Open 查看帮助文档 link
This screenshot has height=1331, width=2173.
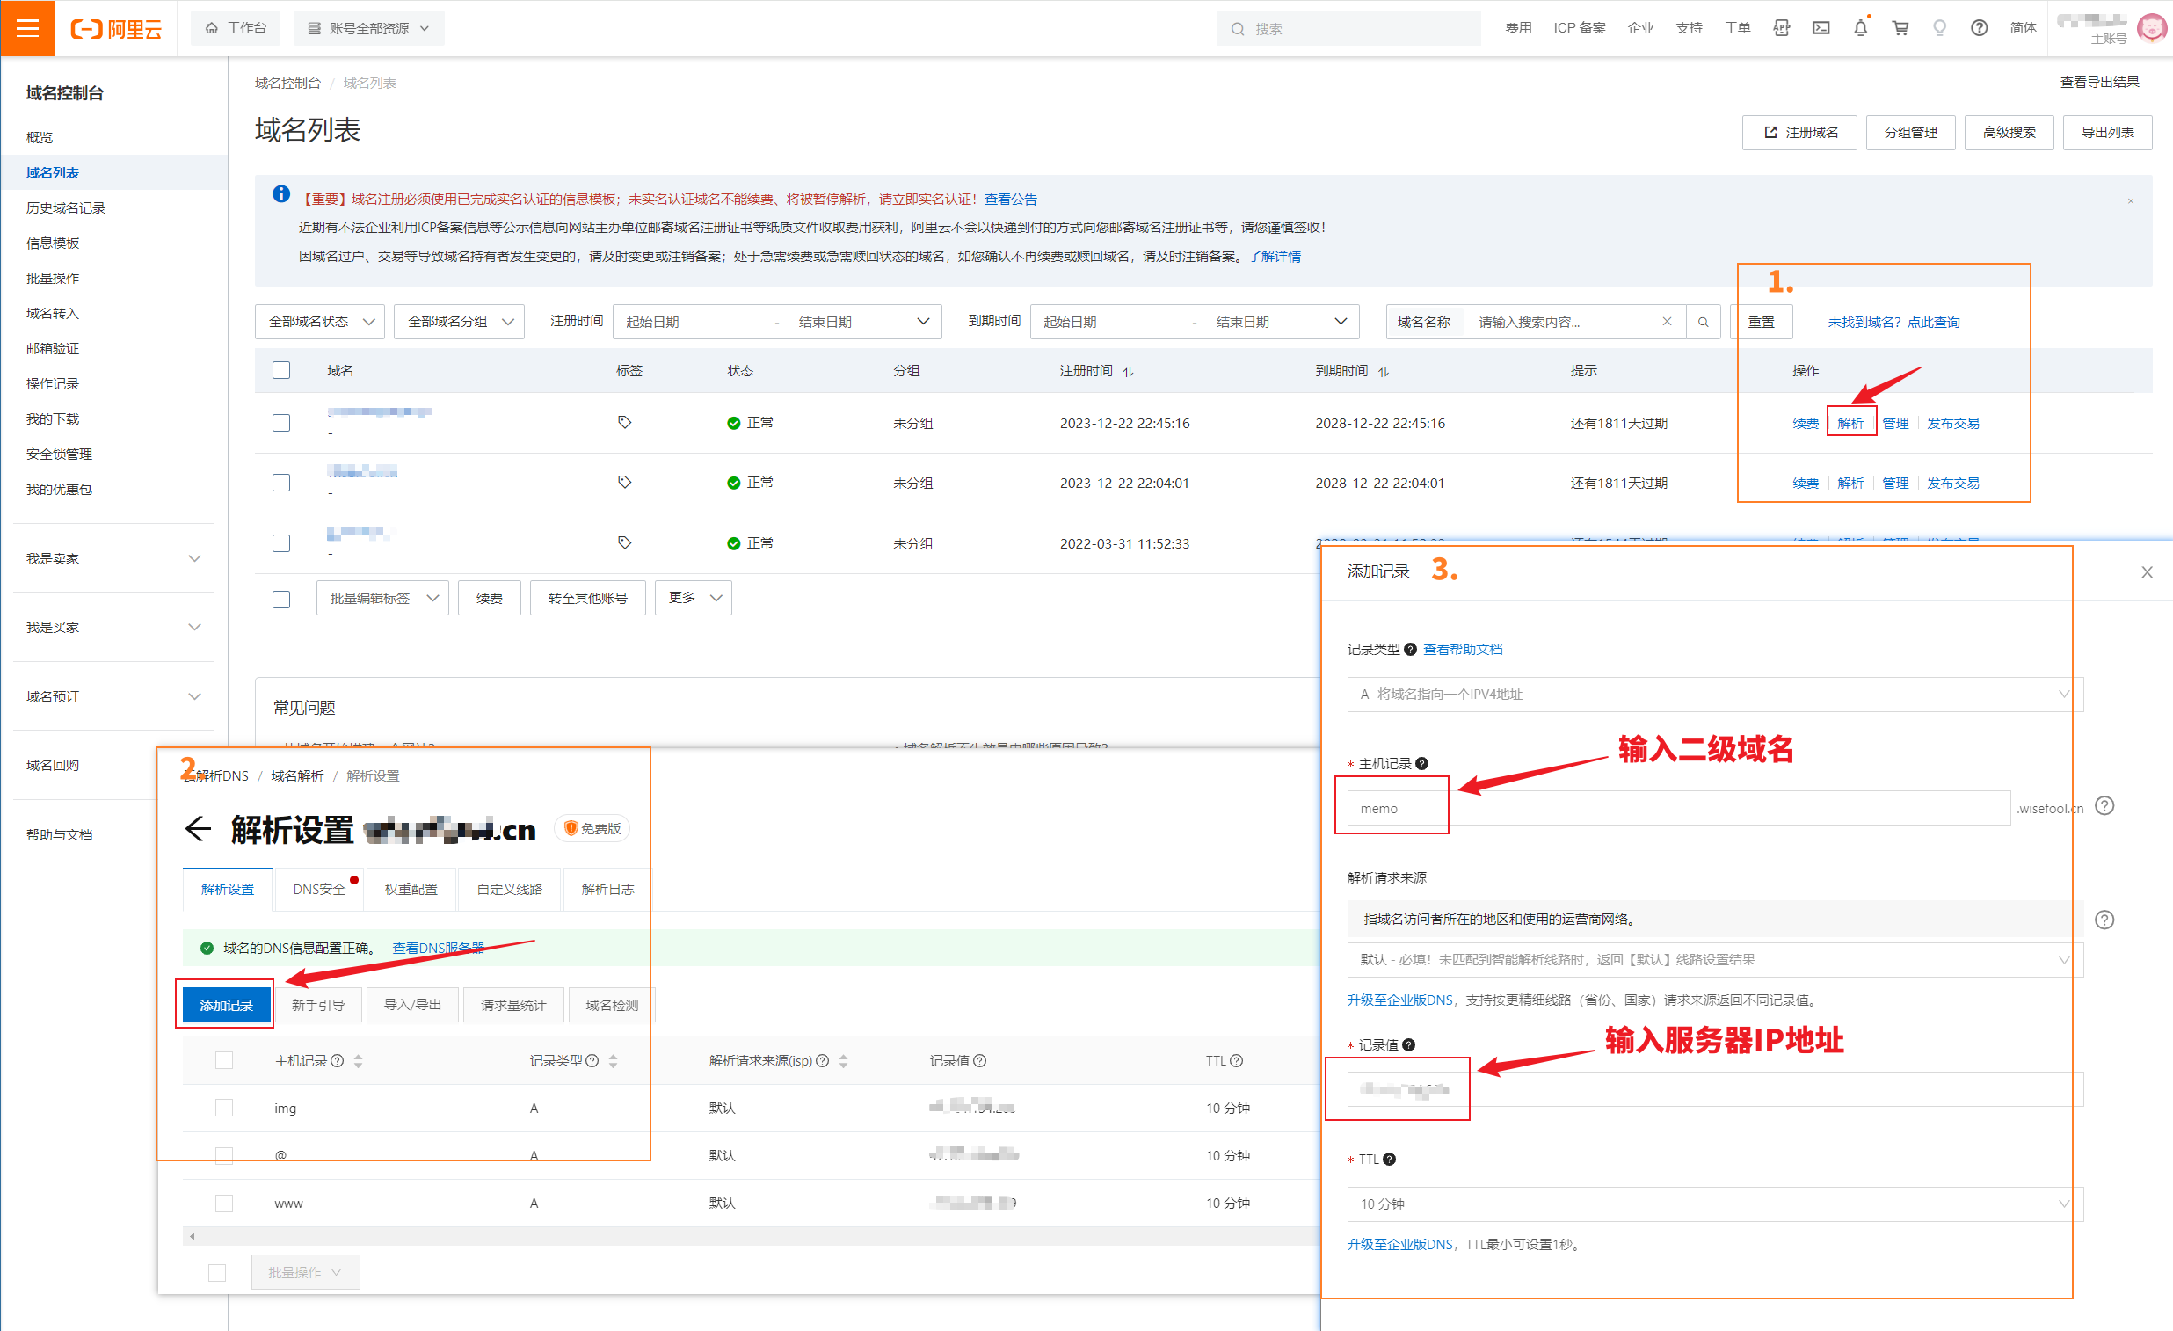(1462, 650)
